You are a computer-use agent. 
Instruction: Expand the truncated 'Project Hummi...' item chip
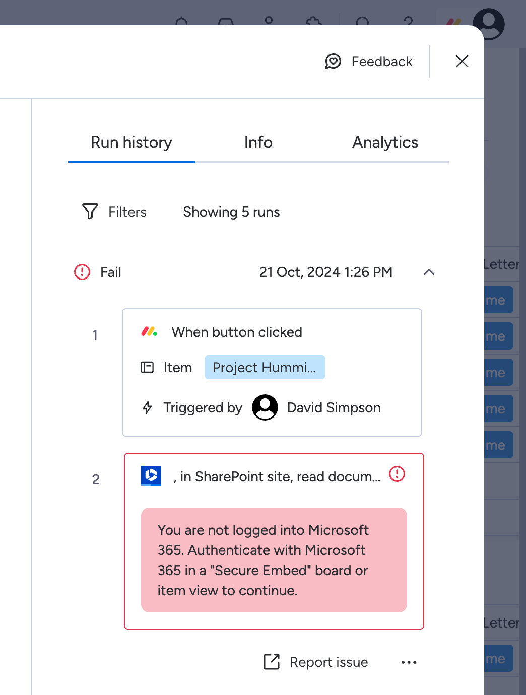265,367
